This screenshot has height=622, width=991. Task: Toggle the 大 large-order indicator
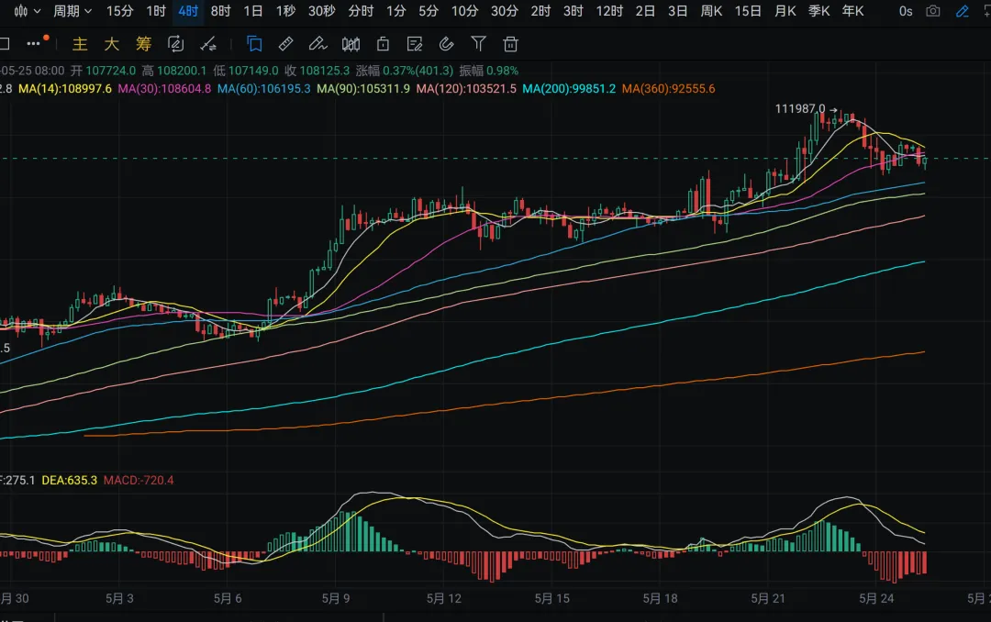(x=111, y=44)
